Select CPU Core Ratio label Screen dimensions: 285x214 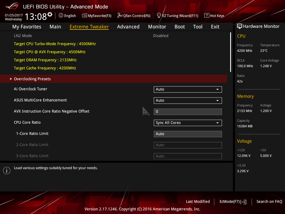[x=27, y=122]
